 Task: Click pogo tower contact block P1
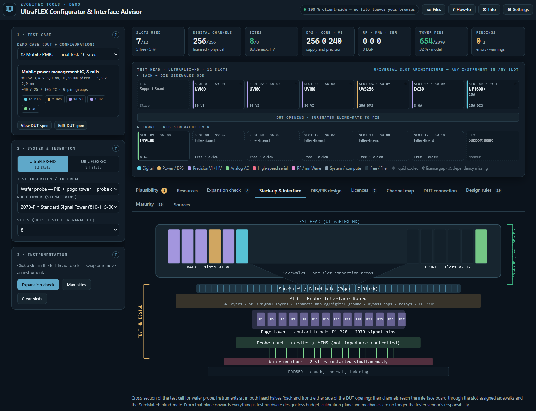point(261,319)
